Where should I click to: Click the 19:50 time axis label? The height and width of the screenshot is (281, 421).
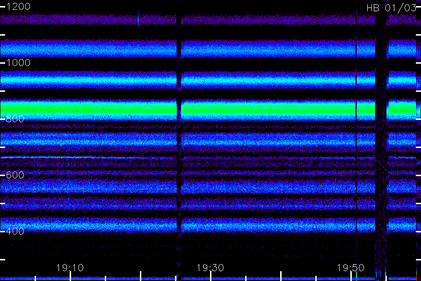[351, 268]
